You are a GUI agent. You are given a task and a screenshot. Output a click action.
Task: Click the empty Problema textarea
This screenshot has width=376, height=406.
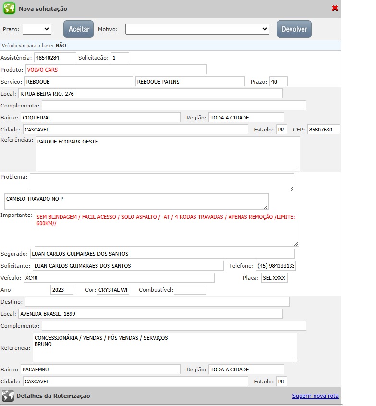click(x=162, y=182)
